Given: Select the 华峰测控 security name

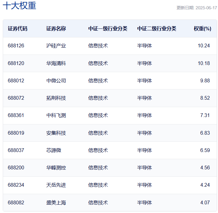Looking at the screenshot, I should point(56,168).
